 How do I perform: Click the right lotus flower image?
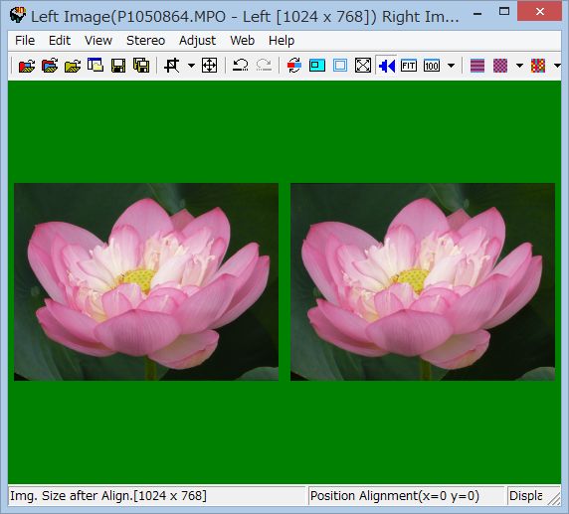point(423,281)
